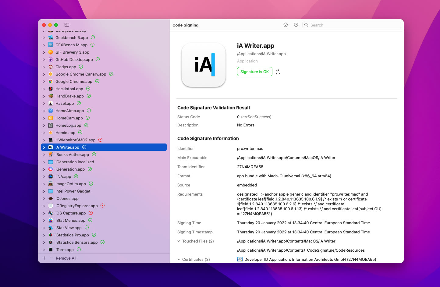Click the Google Chrome.app icon
The image size is (440, 287).
(51, 81)
